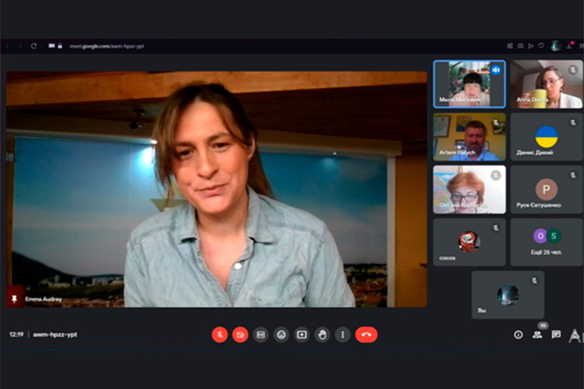Click the speaking indicator on Мила's tile
584x389 pixels.
[x=496, y=69]
